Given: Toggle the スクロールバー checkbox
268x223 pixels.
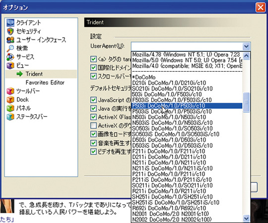Looking at the screenshot, I should coord(93,76).
